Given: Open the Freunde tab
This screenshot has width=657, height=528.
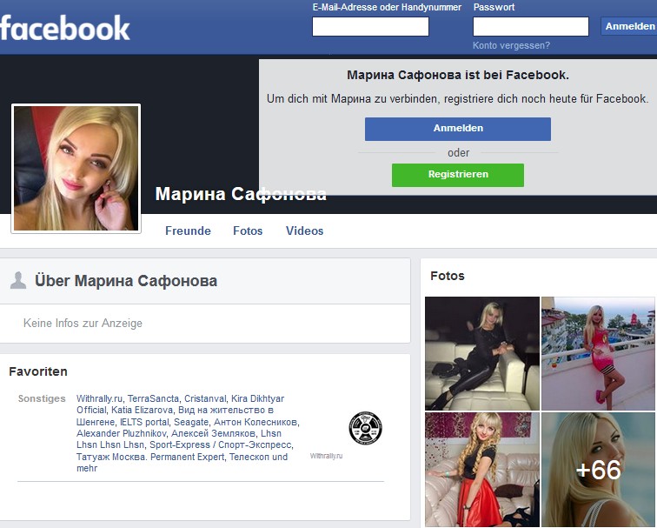Looking at the screenshot, I should 188,231.
